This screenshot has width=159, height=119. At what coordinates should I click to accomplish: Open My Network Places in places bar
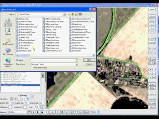pos(8,63)
